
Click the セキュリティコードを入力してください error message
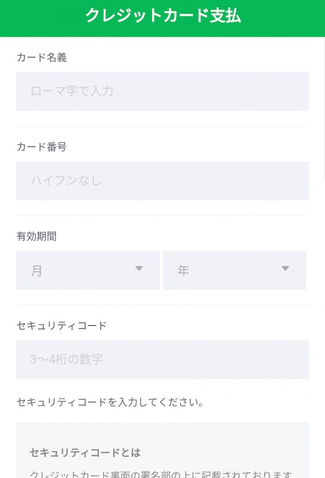(x=110, y=402)
